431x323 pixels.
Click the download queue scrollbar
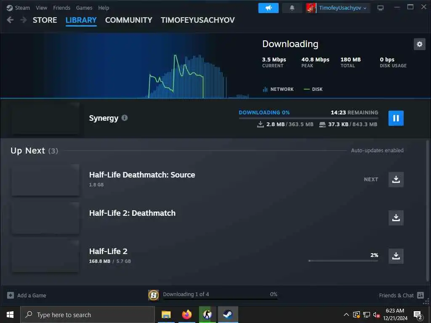(428, 212)
